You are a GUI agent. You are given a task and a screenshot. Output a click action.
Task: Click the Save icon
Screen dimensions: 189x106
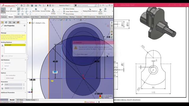pos(32,6)
